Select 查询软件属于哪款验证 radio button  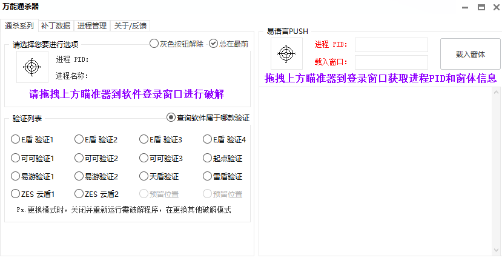coord(208,118)
